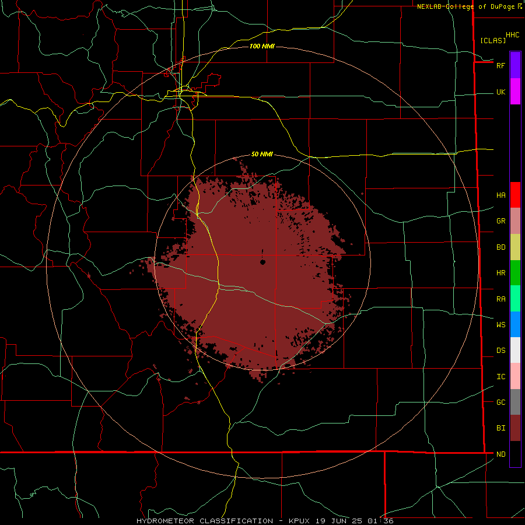The height and width of the screenshot is (525, 525).
Task: Click the 'RA' legend label
Action: (501, 299)
